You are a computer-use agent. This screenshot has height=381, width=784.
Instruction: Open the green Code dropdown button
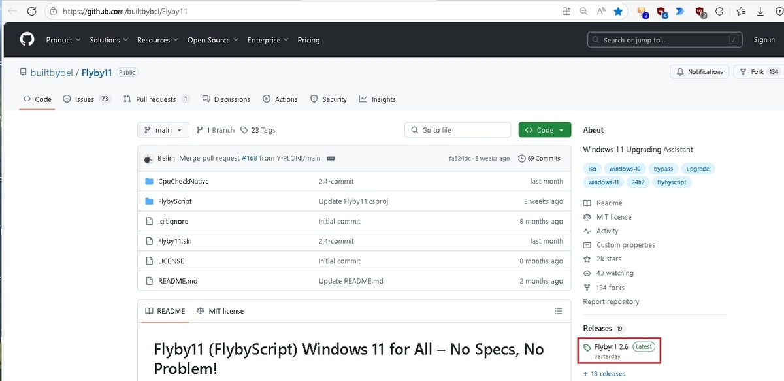tap(545, 130)
